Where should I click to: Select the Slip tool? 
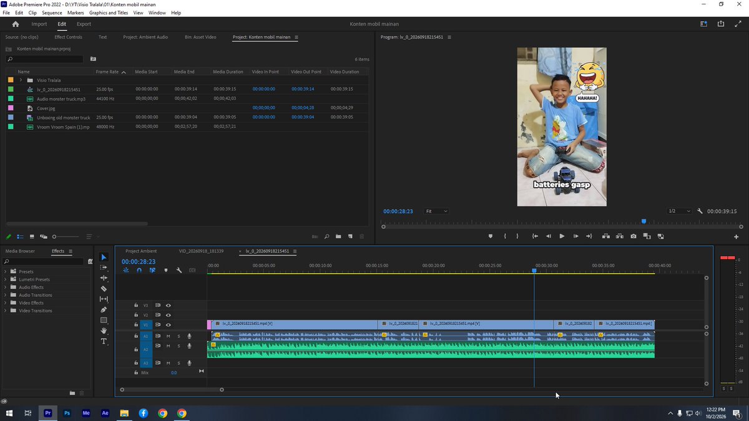coord(104,299)
